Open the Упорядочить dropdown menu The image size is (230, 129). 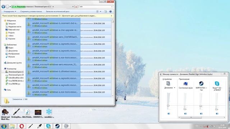(10, 11)
